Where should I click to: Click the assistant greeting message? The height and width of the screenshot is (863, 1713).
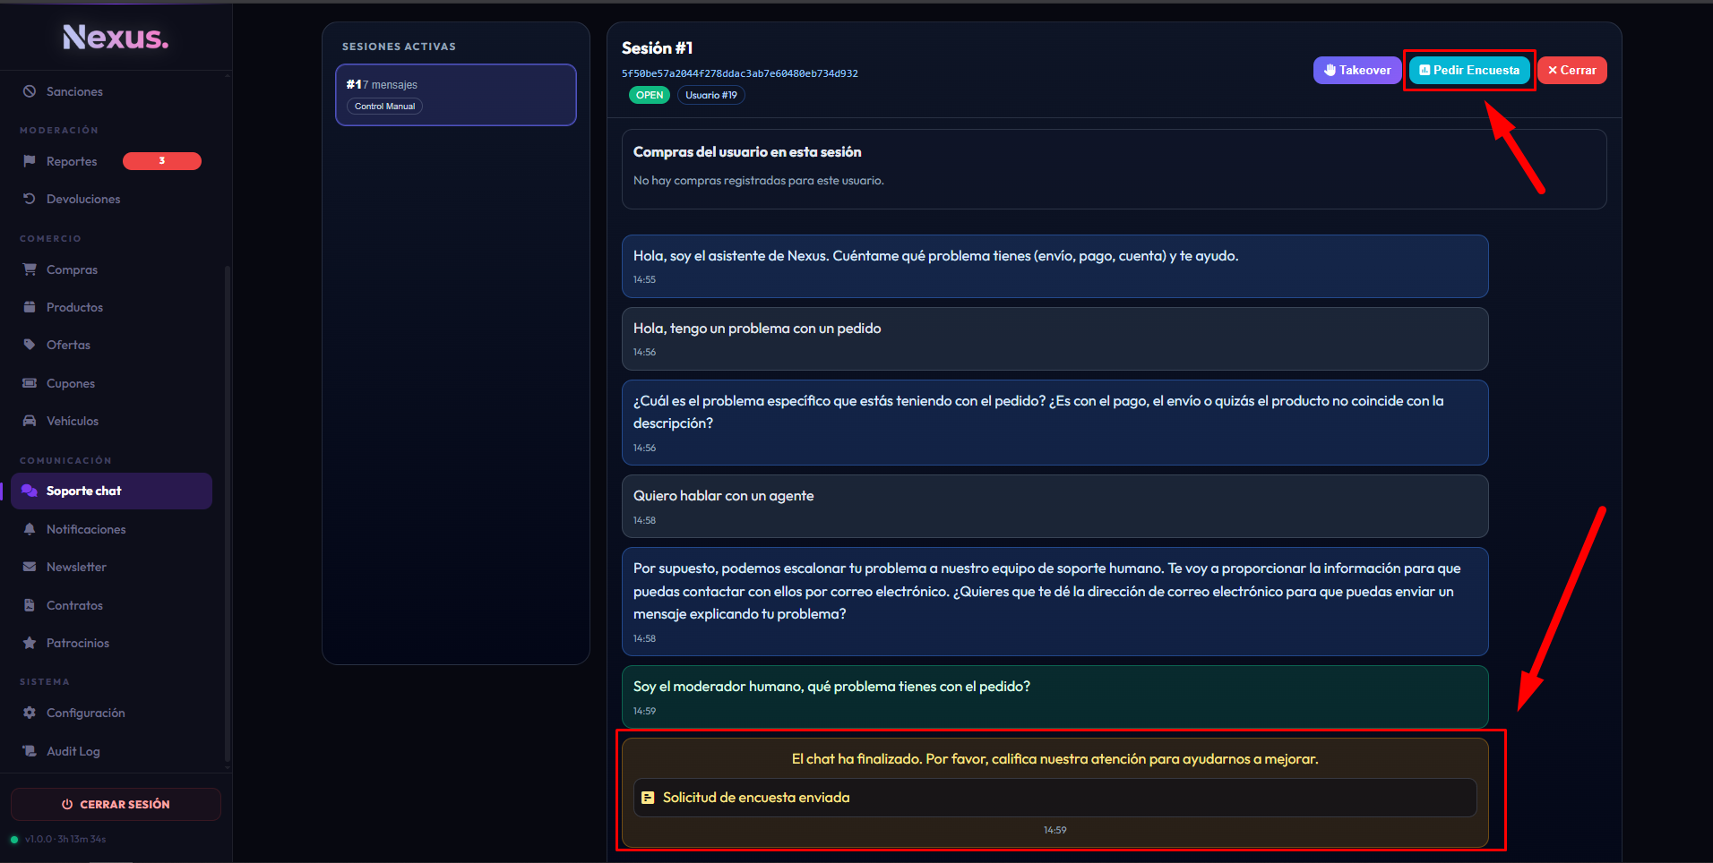1055,266
